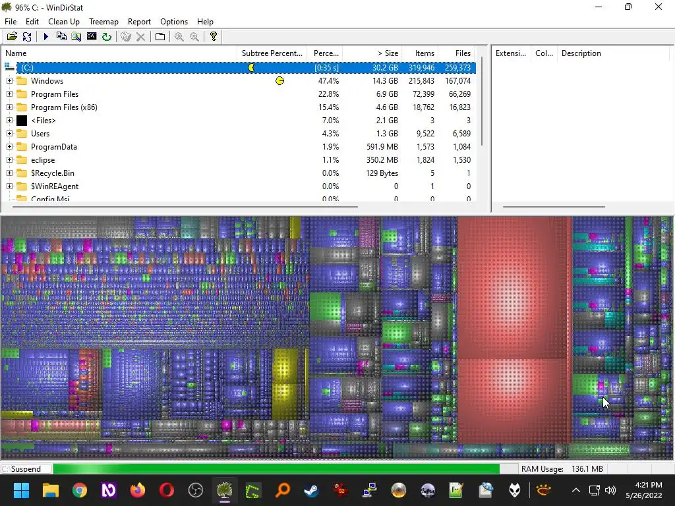
Task: Click the Extension column header
Action: (511, 53)
